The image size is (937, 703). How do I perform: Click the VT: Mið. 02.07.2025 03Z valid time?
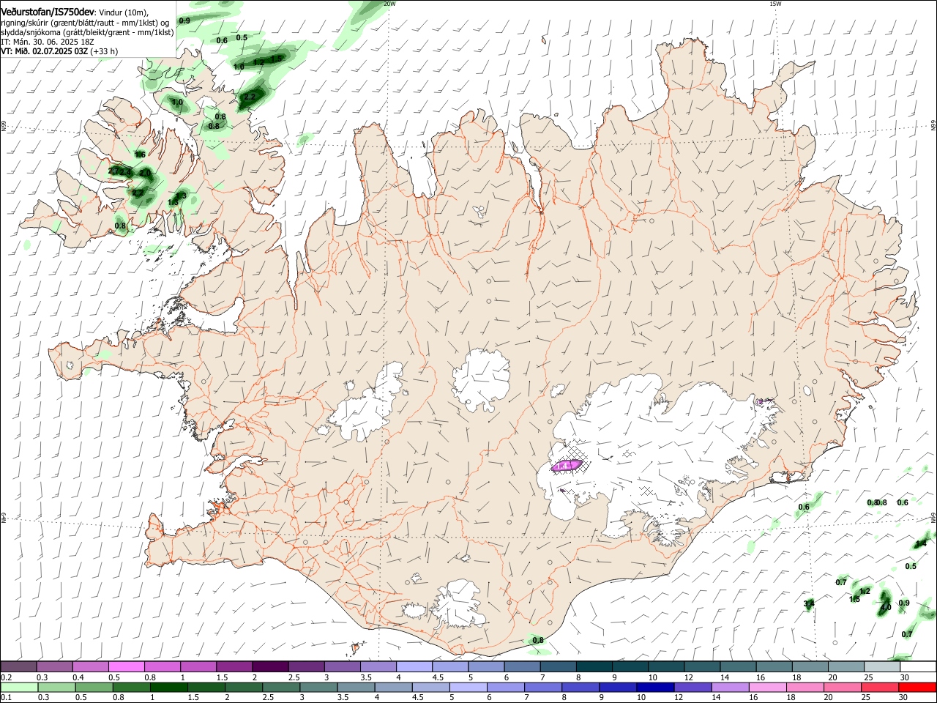(45, 51)
